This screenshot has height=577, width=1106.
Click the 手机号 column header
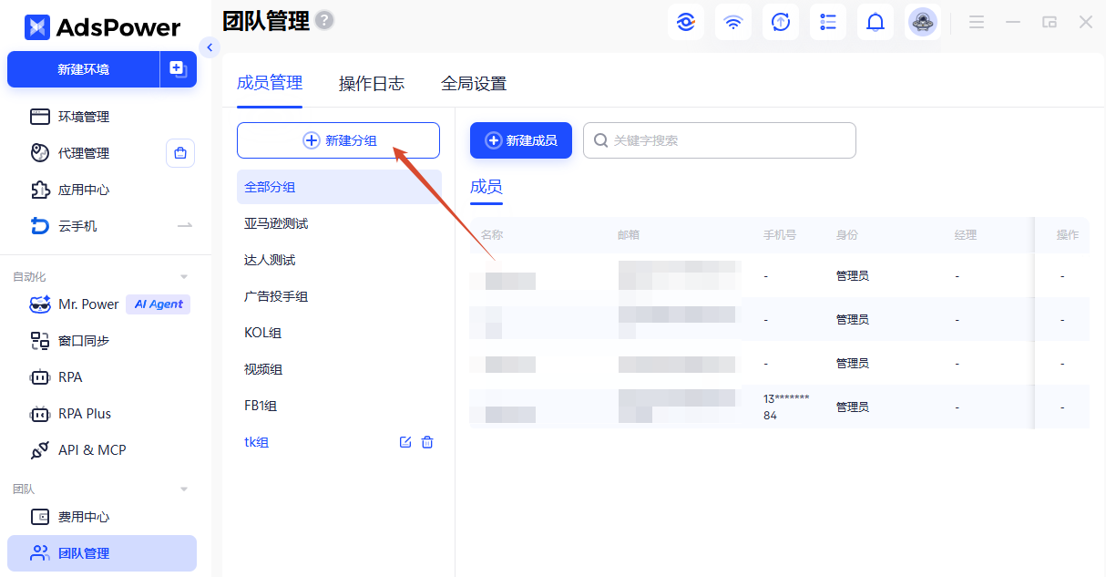780,235
